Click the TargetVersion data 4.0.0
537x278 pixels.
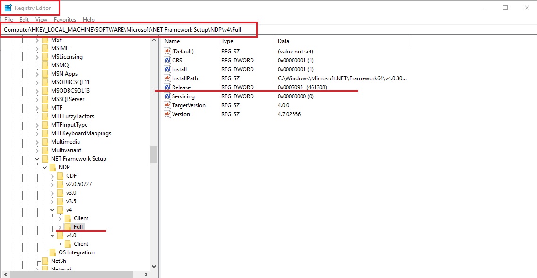point(284,105)
